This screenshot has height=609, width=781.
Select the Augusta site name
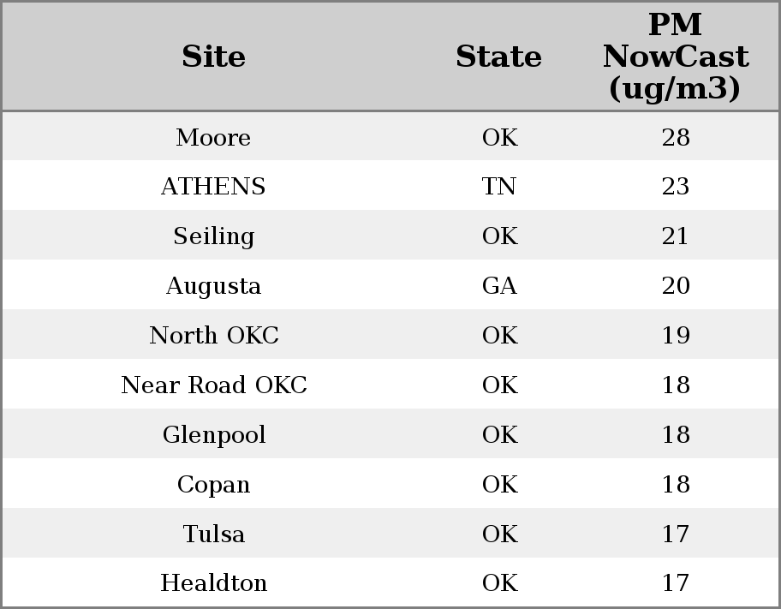click(213, 286)
